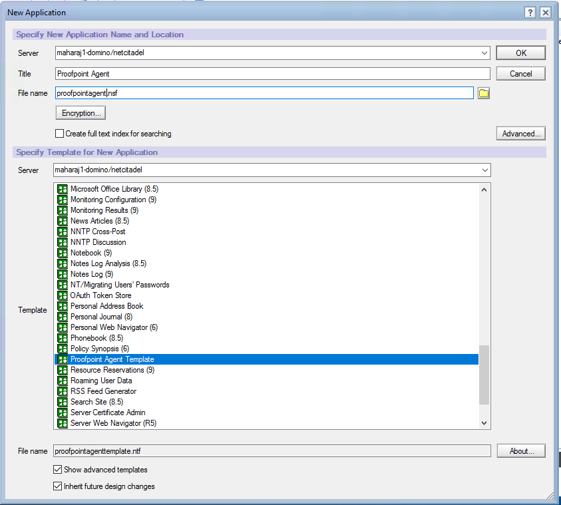
Task: Click the icon beside Personal Address Book
Action: pos(63,306)
